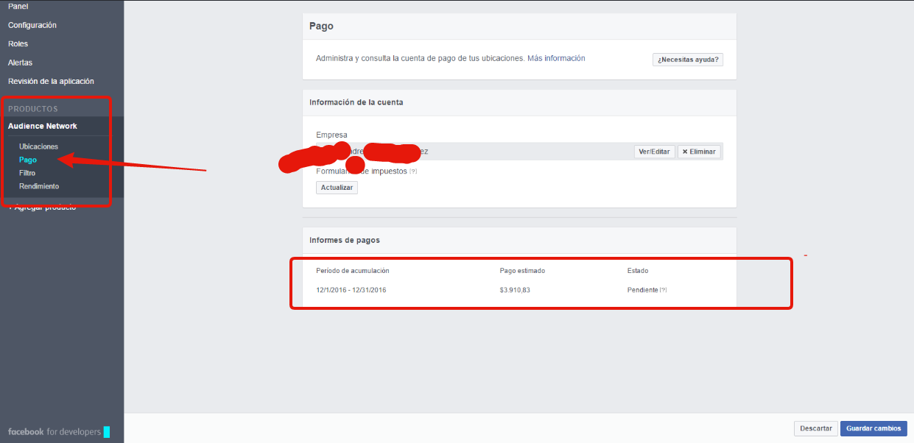Open the Alertas section
Viewport: 914px width, 443px height.
(x=20, y=63)
